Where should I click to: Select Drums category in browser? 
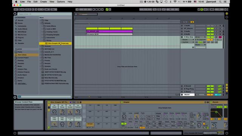[20, 23]
